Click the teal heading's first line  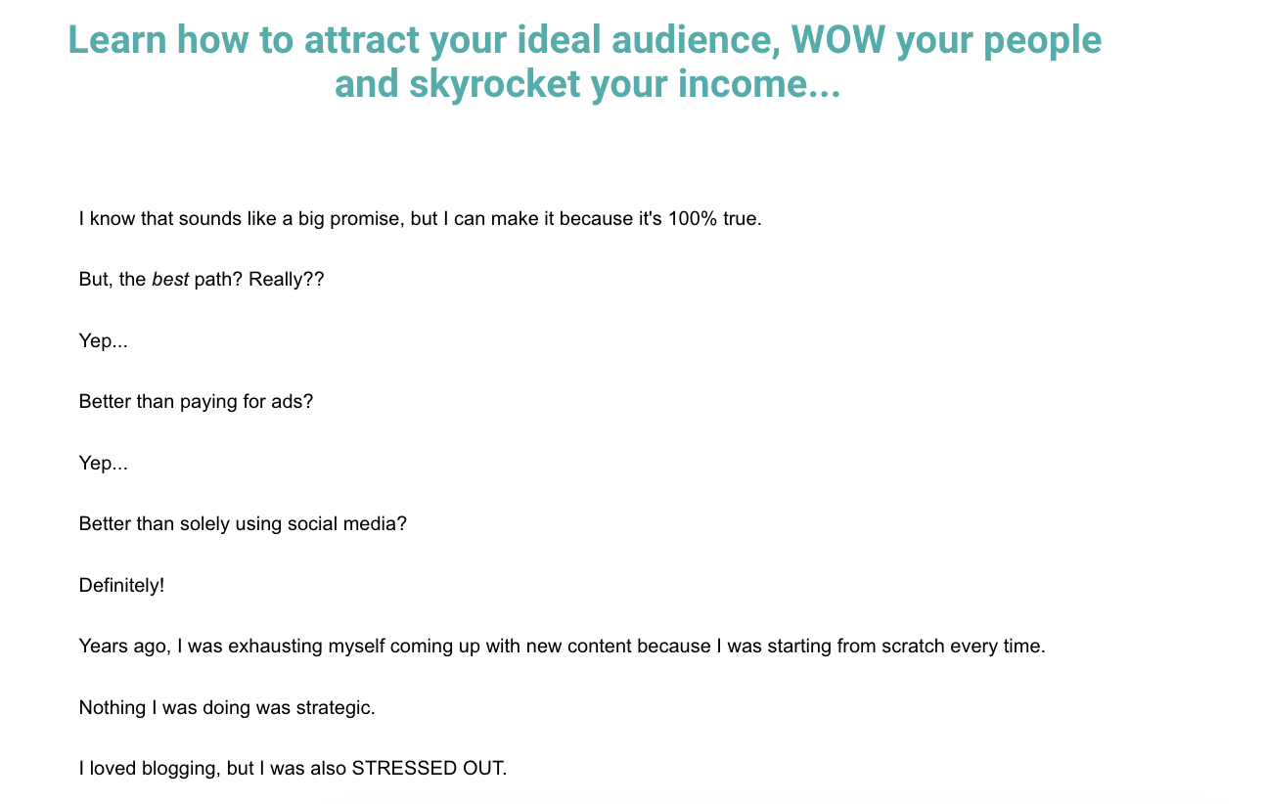click(x=584, y=40)
